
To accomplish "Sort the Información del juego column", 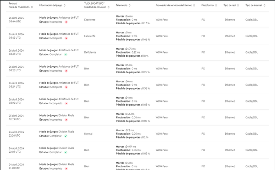I will [65, 5].
